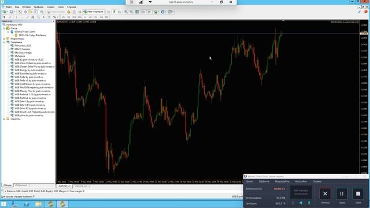Select the M5 timeframe button

coord(69,17)
